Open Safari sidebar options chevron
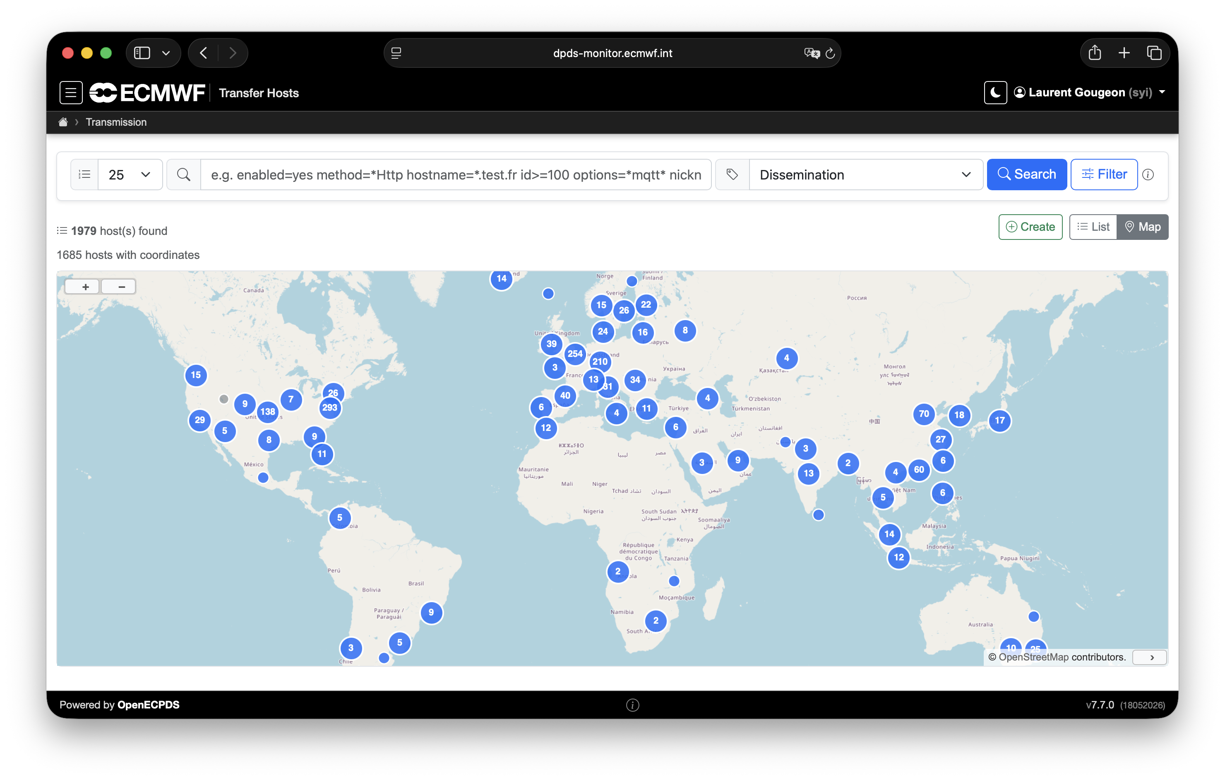 pos(166,53)
